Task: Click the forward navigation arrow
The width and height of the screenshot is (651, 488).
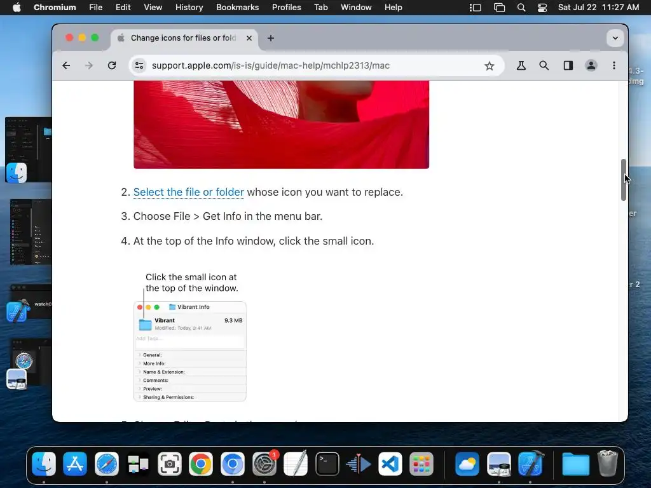Action: click(89, 65)
